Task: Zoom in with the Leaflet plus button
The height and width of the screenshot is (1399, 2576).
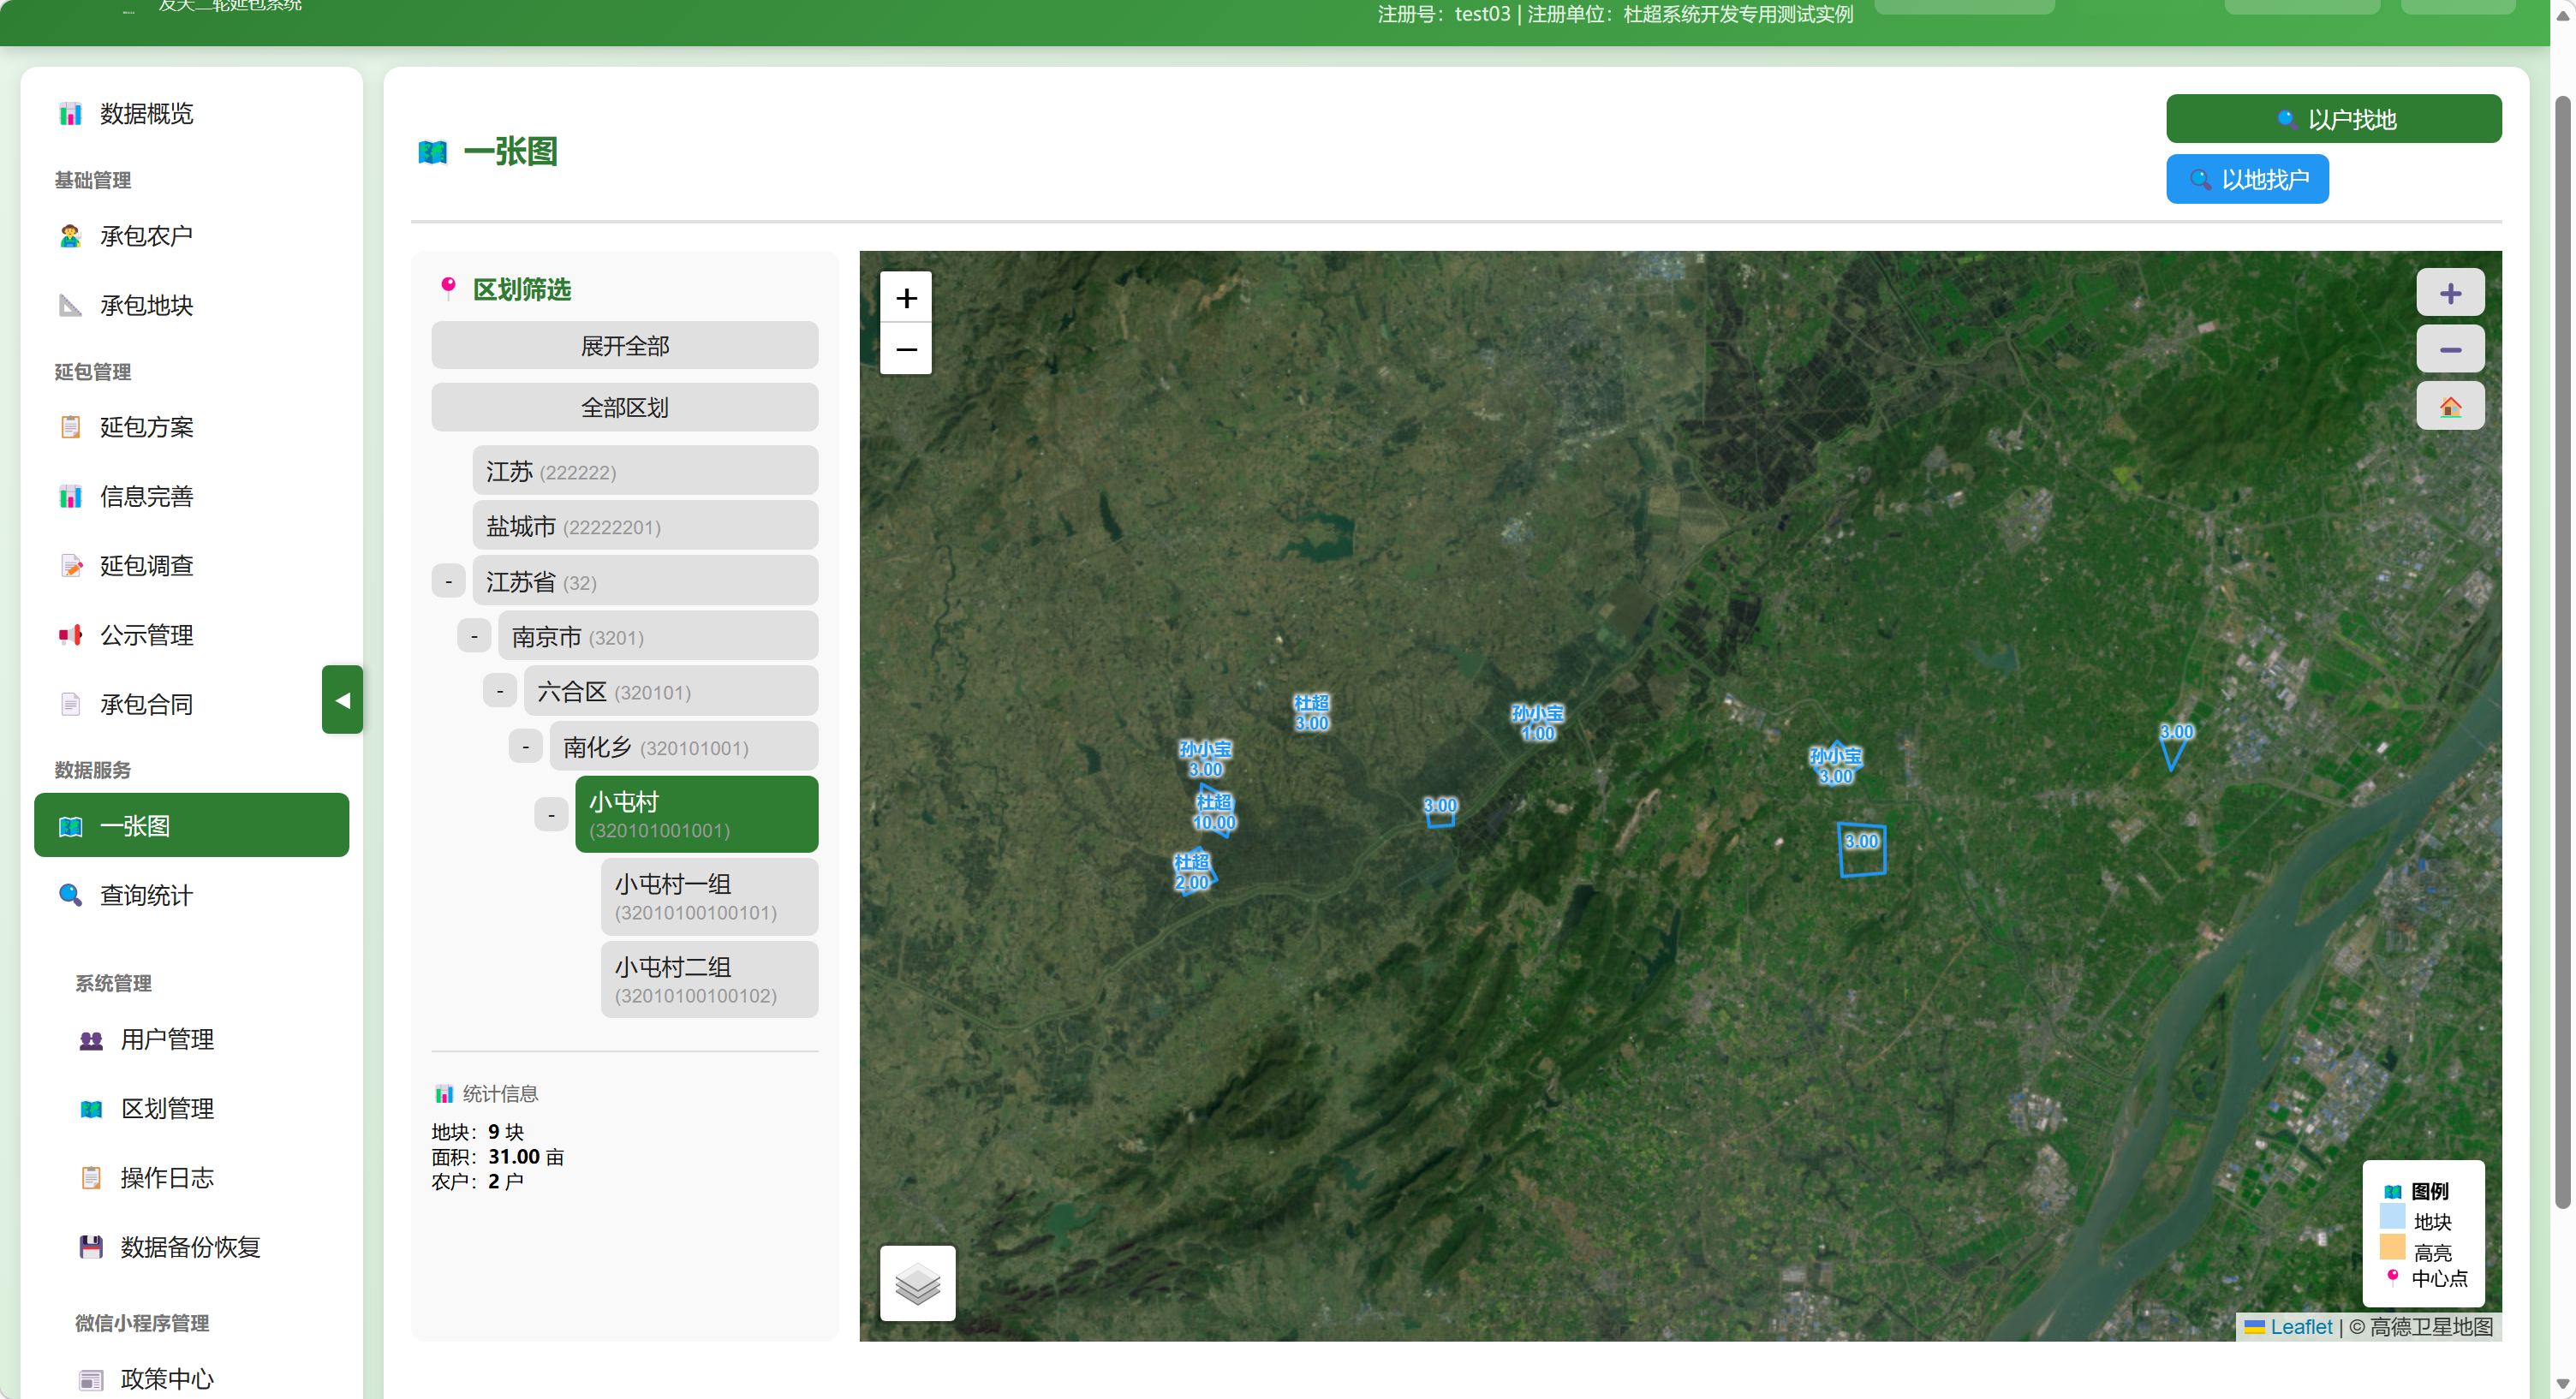Action: coord(906,298)
